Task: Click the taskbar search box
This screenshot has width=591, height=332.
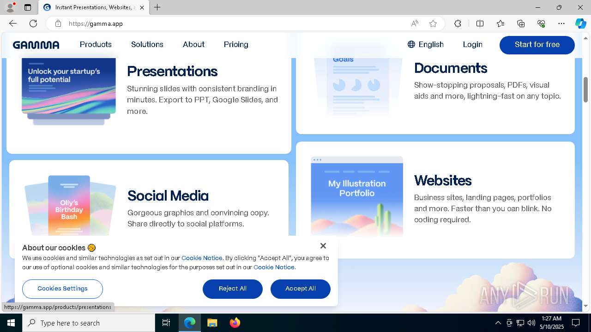Action: coord(89,323)
